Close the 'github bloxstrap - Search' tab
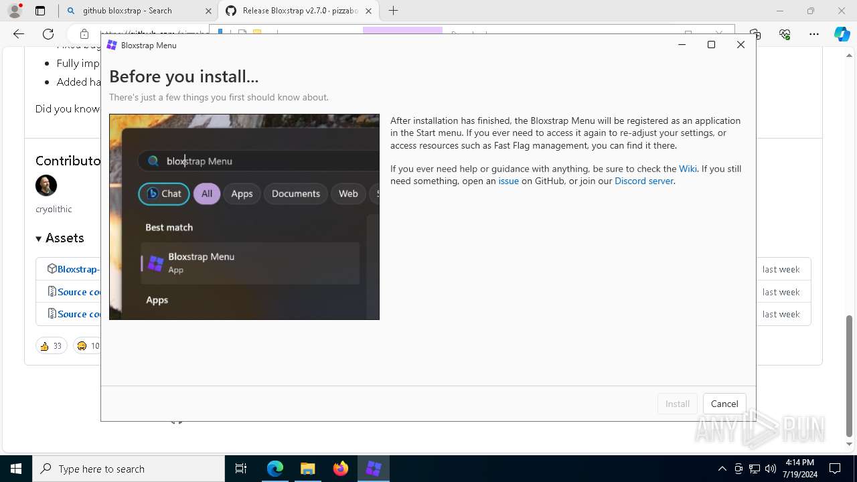Screen dimensions: 857x482 (x=208, y=11)
